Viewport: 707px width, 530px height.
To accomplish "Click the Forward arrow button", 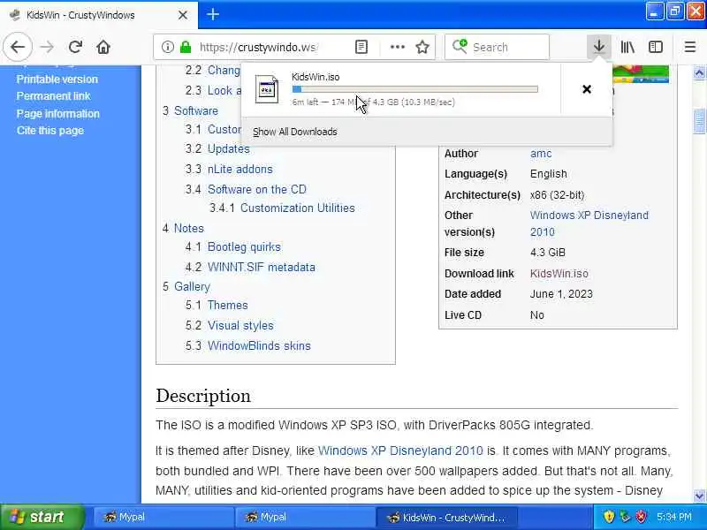I will click(x=47, y=47).
